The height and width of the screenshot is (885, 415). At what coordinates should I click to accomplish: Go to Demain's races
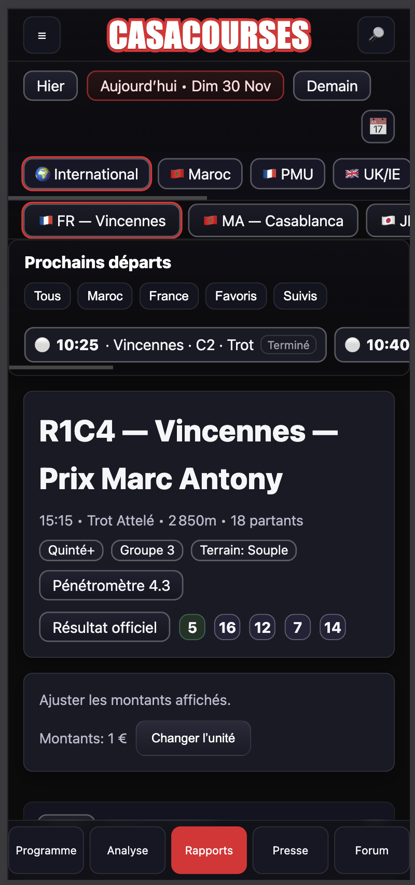332,86
